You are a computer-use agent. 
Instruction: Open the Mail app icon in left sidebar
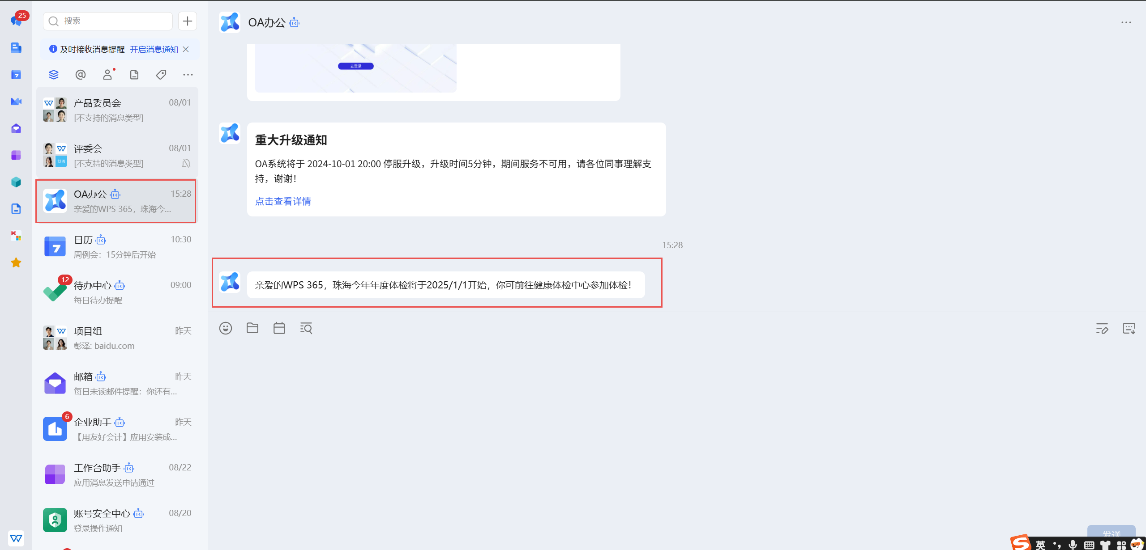16,128
